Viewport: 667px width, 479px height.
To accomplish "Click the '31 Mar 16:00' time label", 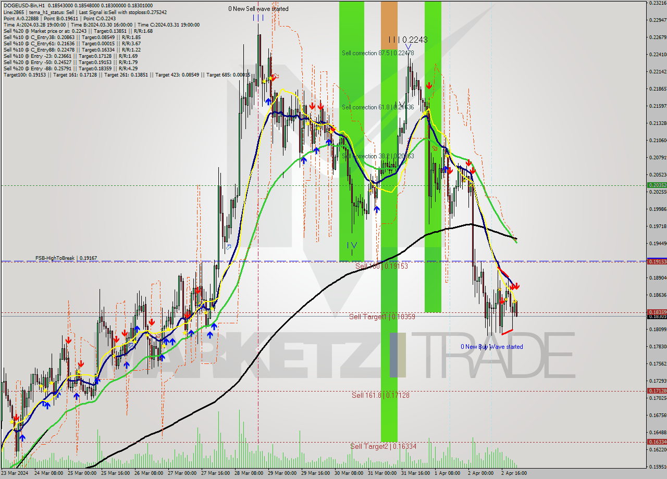I will pyautogui.click(x=415, y=473).
